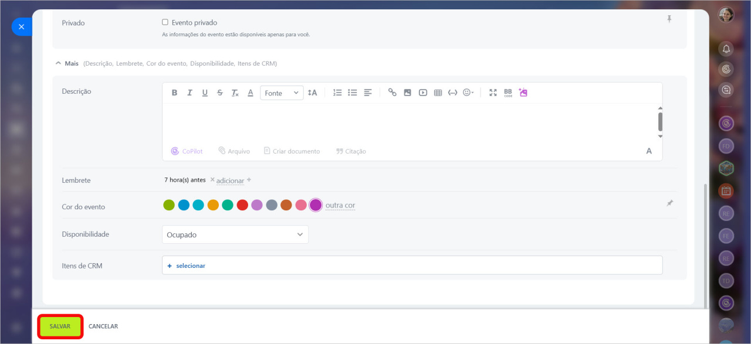Screen dimensions: 751x344
Task: Insert a video into description
Action: pyautogui.click(x=422, y=93)
